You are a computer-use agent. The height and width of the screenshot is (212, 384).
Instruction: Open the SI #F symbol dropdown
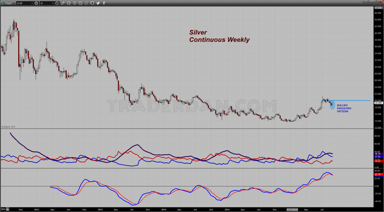[x=25, y=3]
